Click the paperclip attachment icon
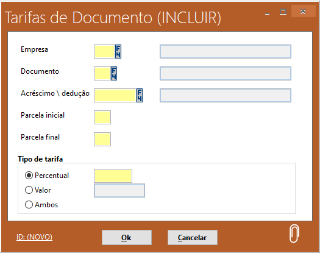This screenshot has width=320, height=253. pos(294,233)
